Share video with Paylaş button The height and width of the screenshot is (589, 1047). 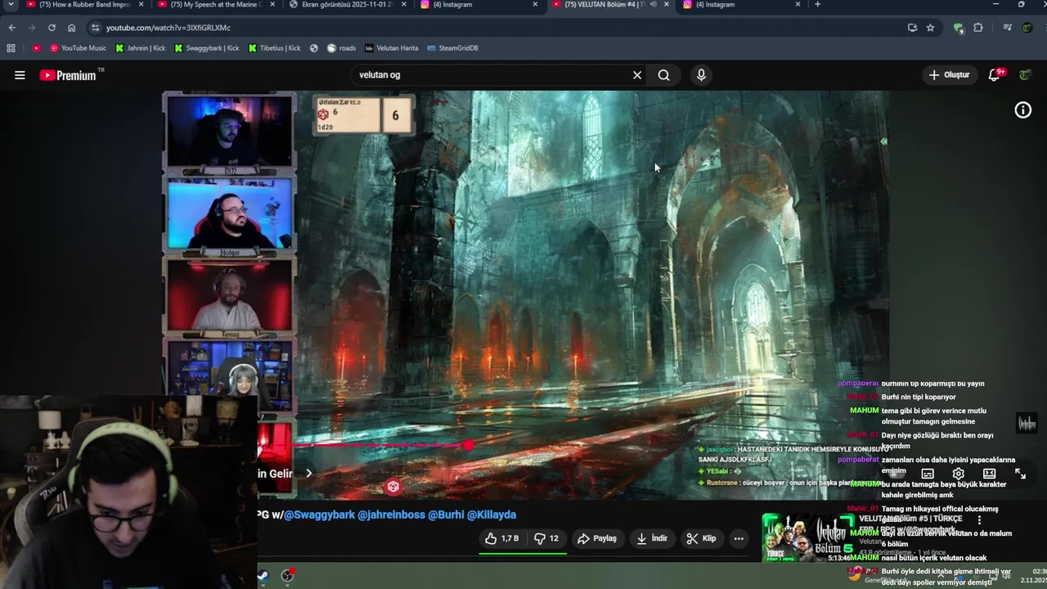pos(597,538)
